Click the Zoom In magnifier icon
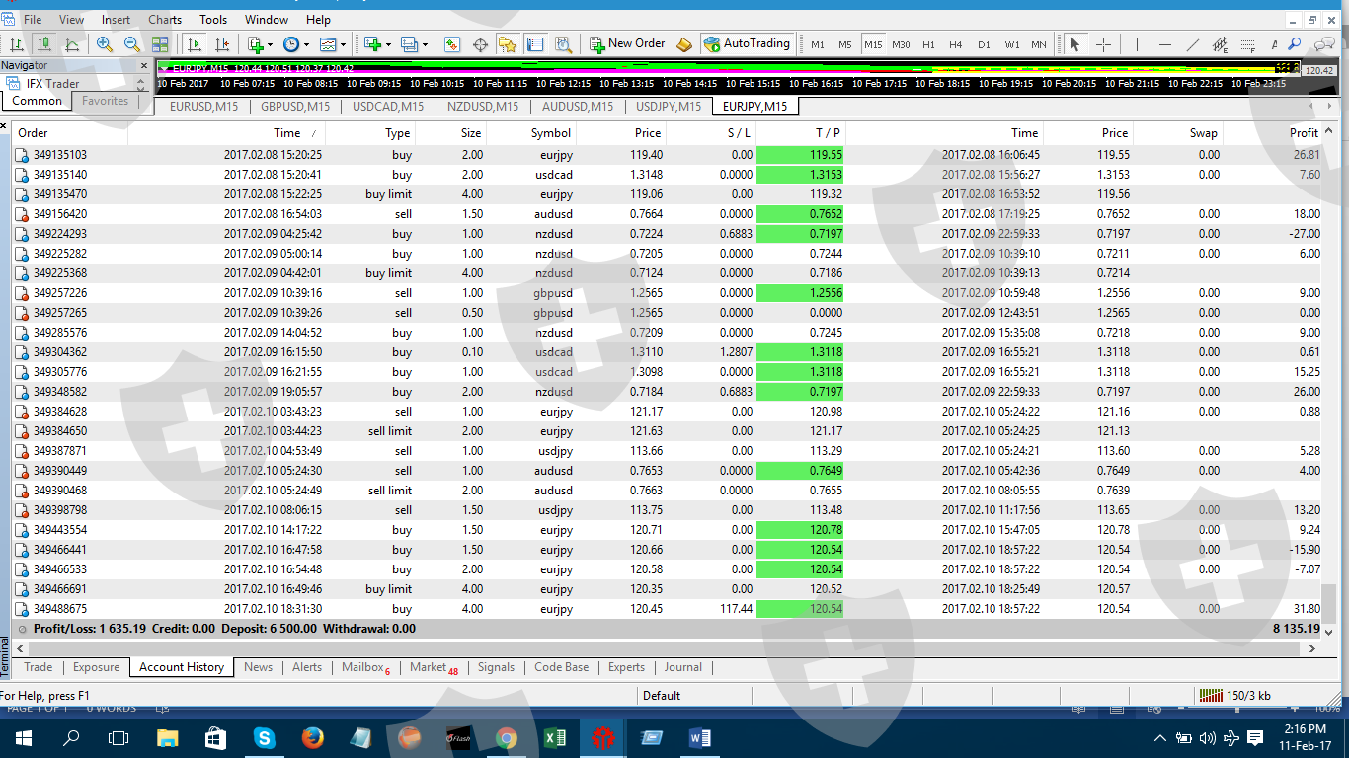 (x=105, y=44)
